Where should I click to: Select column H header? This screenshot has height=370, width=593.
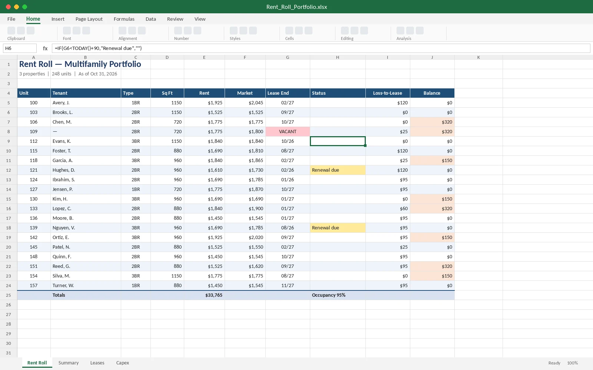pyautogui.click(x=338, y=57)
